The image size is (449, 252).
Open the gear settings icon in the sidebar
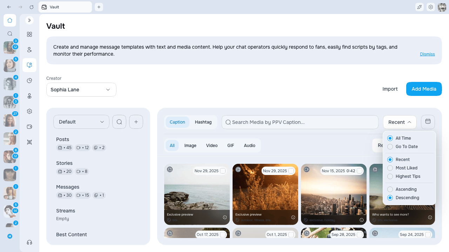[29, 111]
